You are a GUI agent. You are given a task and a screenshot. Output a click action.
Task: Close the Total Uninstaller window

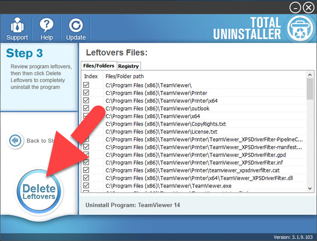point(309,8)
